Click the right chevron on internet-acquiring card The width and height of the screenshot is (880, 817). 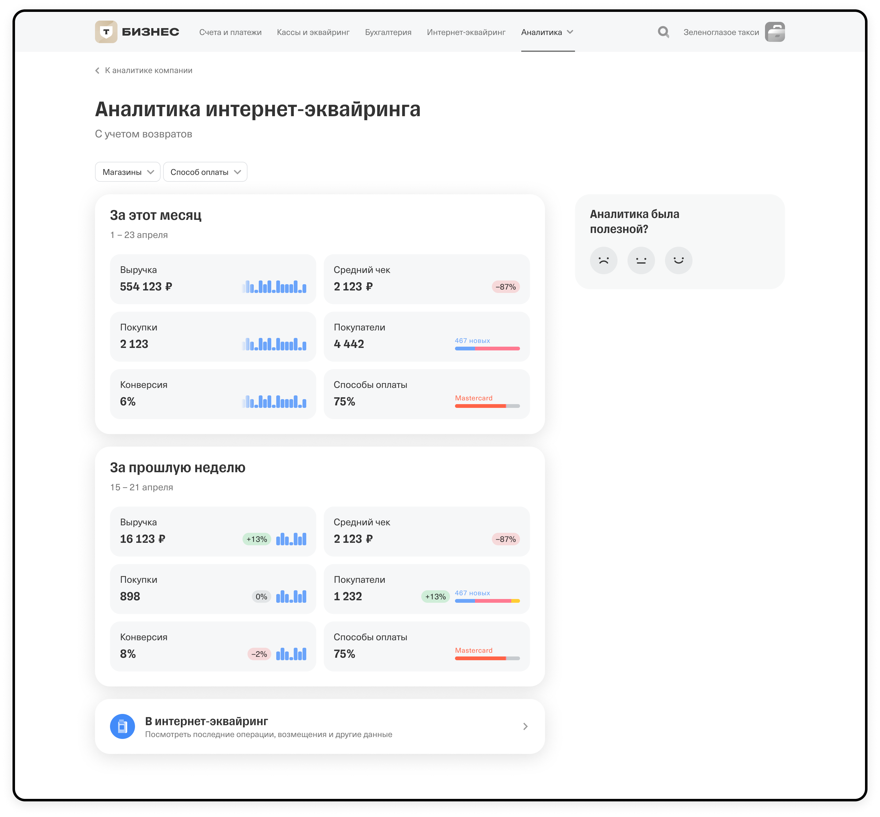tap(525, 726)
